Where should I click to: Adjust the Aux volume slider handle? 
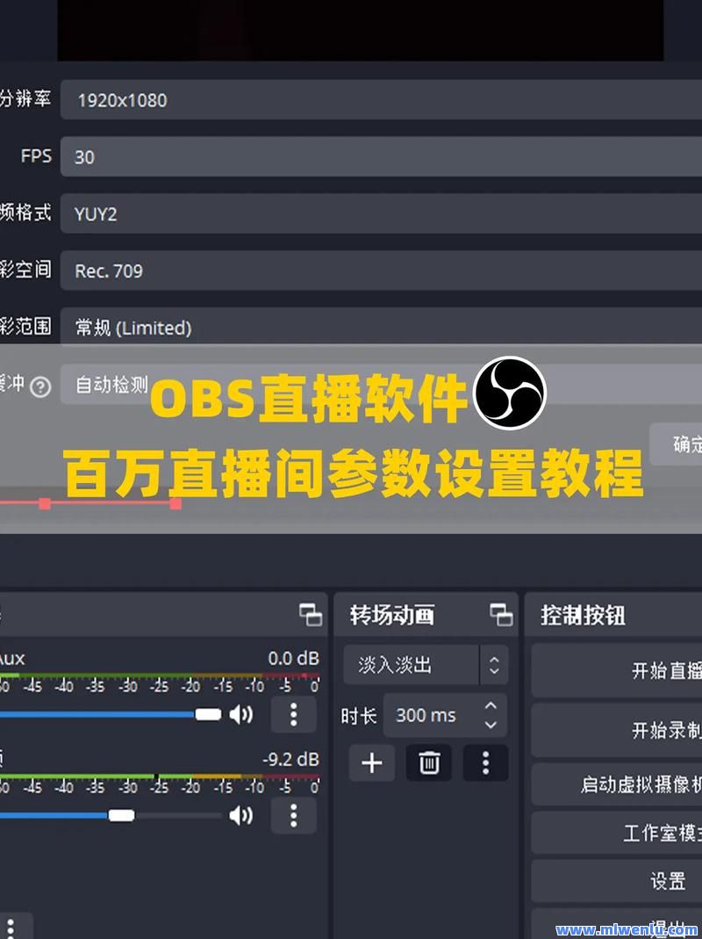click(x=208, y=714)
